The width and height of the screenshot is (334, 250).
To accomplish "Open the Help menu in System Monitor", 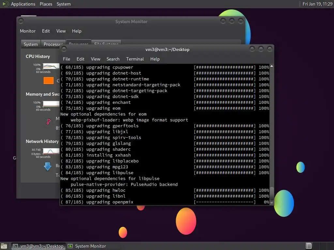I will tap(76, 31).
